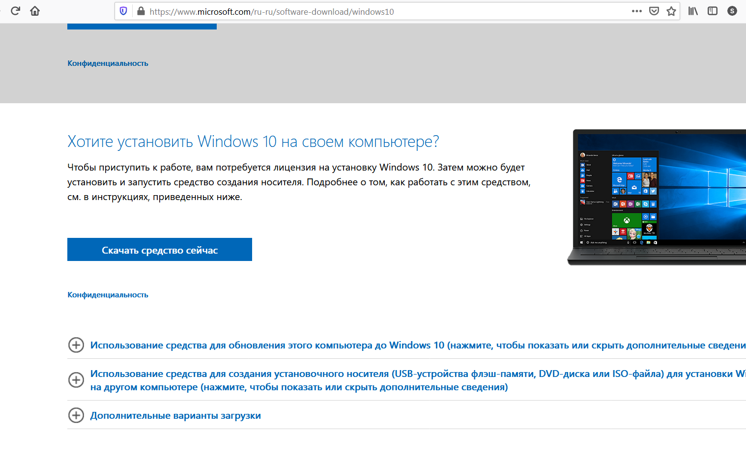Open the "Конфиденциальность" link below the download button
This screenshot has width=746, height=462.
point(108,295)
